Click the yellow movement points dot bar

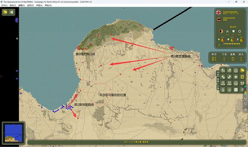coord(232,44)
